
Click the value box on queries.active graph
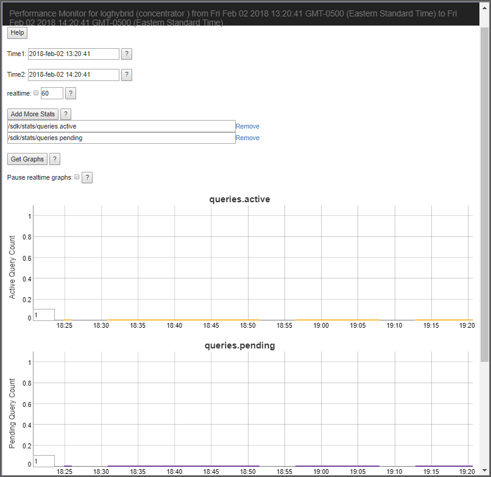pyautogui.click(x=43, y=314)
